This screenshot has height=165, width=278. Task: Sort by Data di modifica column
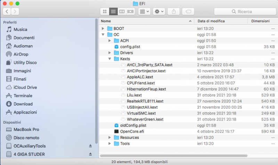[x=221, y=21]
